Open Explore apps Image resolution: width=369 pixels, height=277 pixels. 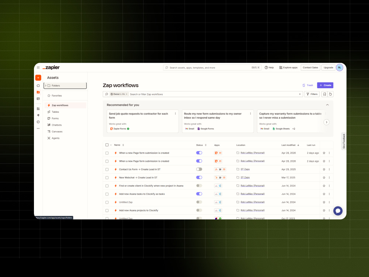(288, 68)
